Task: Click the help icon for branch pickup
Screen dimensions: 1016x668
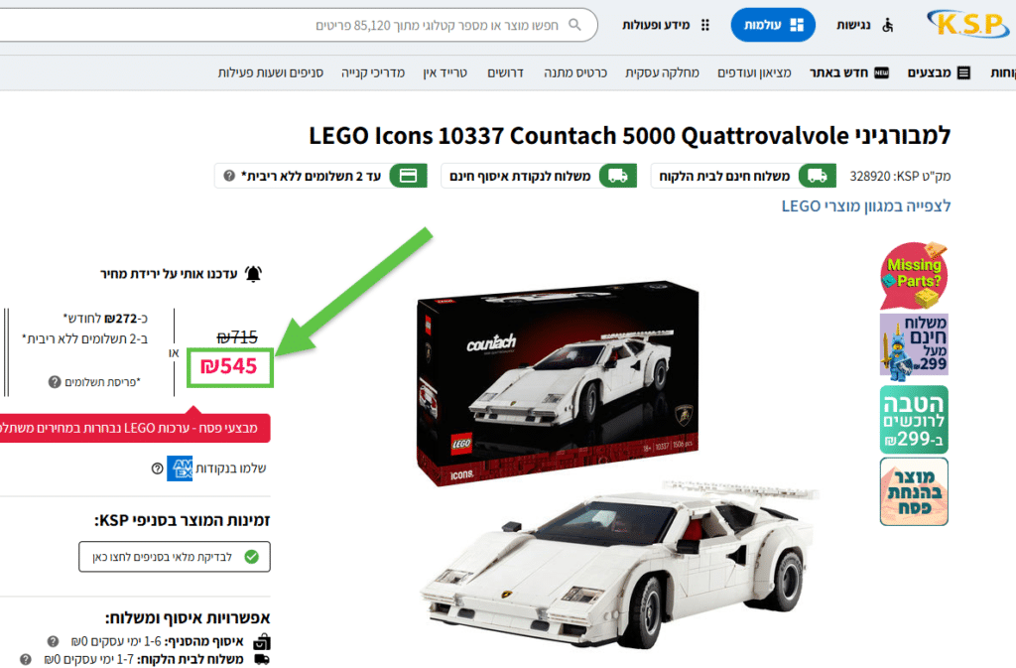Action: click(53, 641)
